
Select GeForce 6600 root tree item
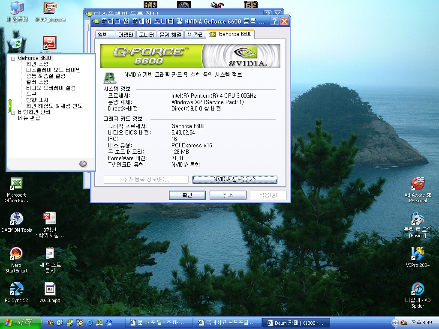tap(34, 58)
